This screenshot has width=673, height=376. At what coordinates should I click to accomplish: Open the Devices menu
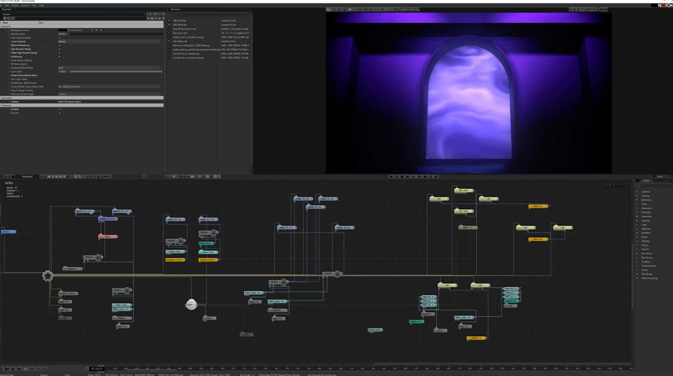click(25, 5)
